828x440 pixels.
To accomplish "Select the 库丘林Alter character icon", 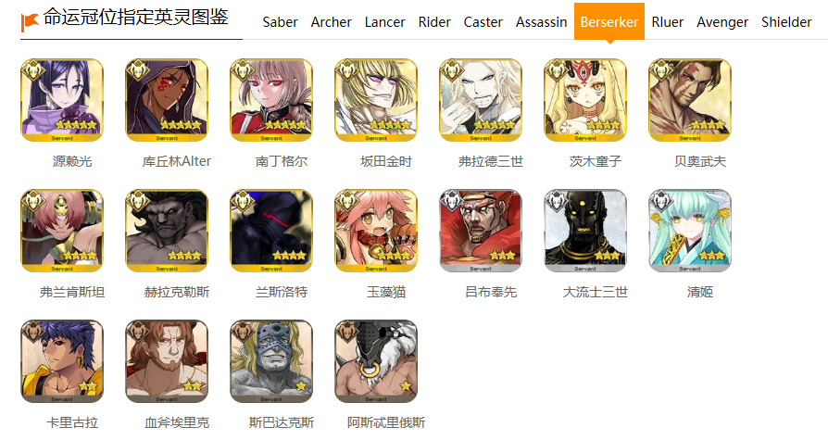I will tap(167, 100).
